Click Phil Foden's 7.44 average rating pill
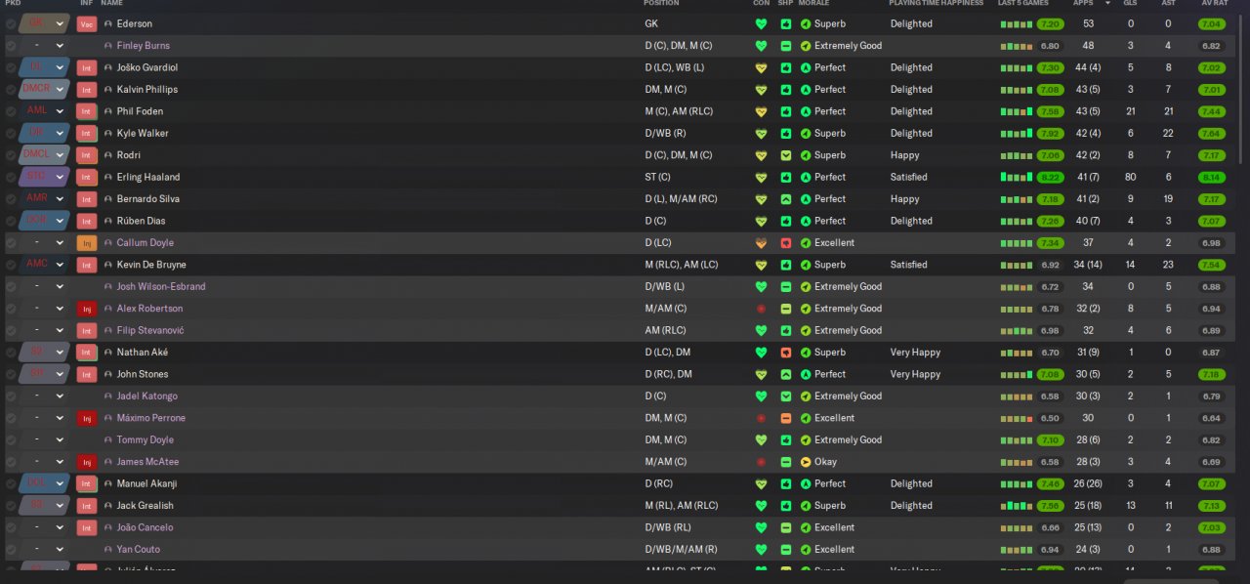Image resolution: width=1250 pixels, height=584 pixels. pos(1212,111)
